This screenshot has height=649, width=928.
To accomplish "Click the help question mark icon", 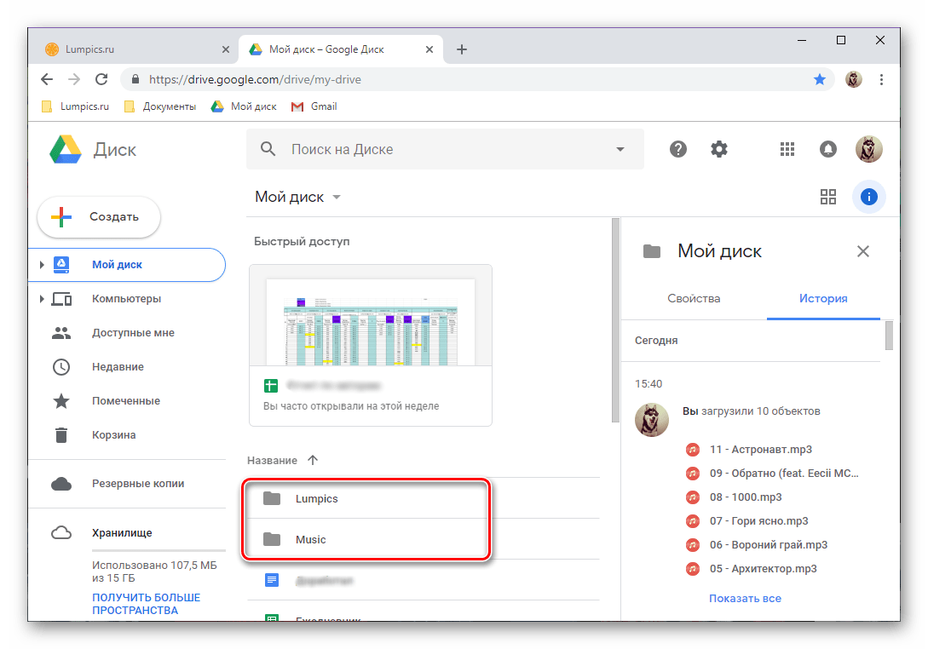I will (x=678, y=150).
